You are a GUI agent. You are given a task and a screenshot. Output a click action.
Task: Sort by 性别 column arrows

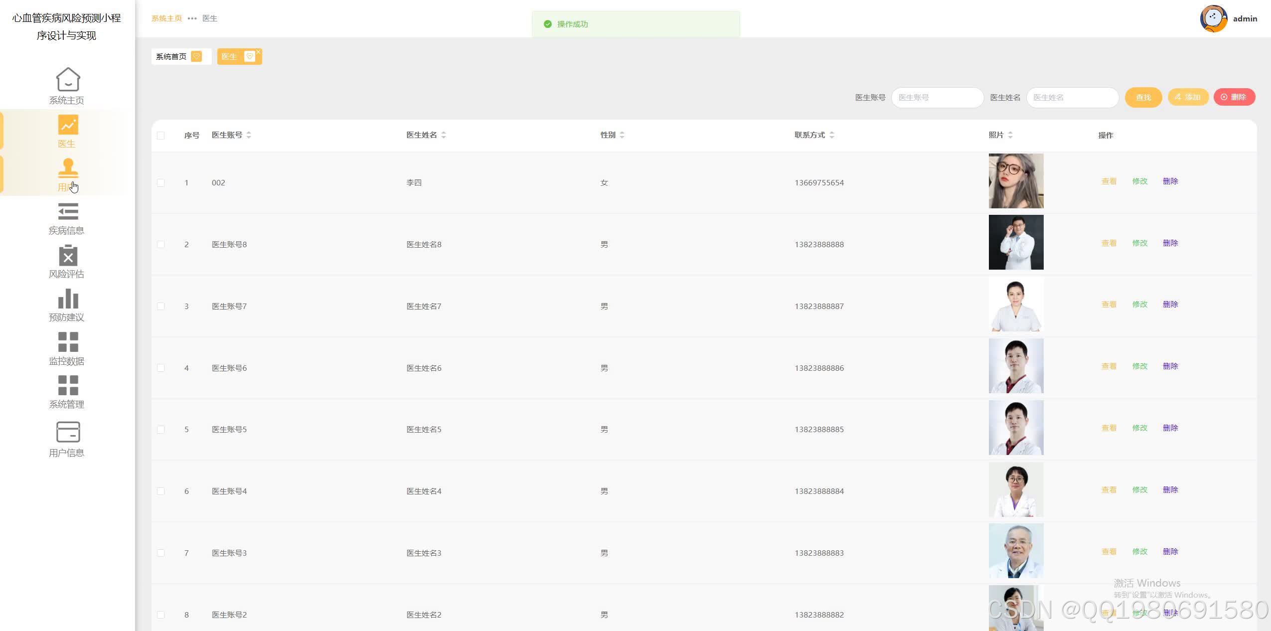click(x=622, y=135)
